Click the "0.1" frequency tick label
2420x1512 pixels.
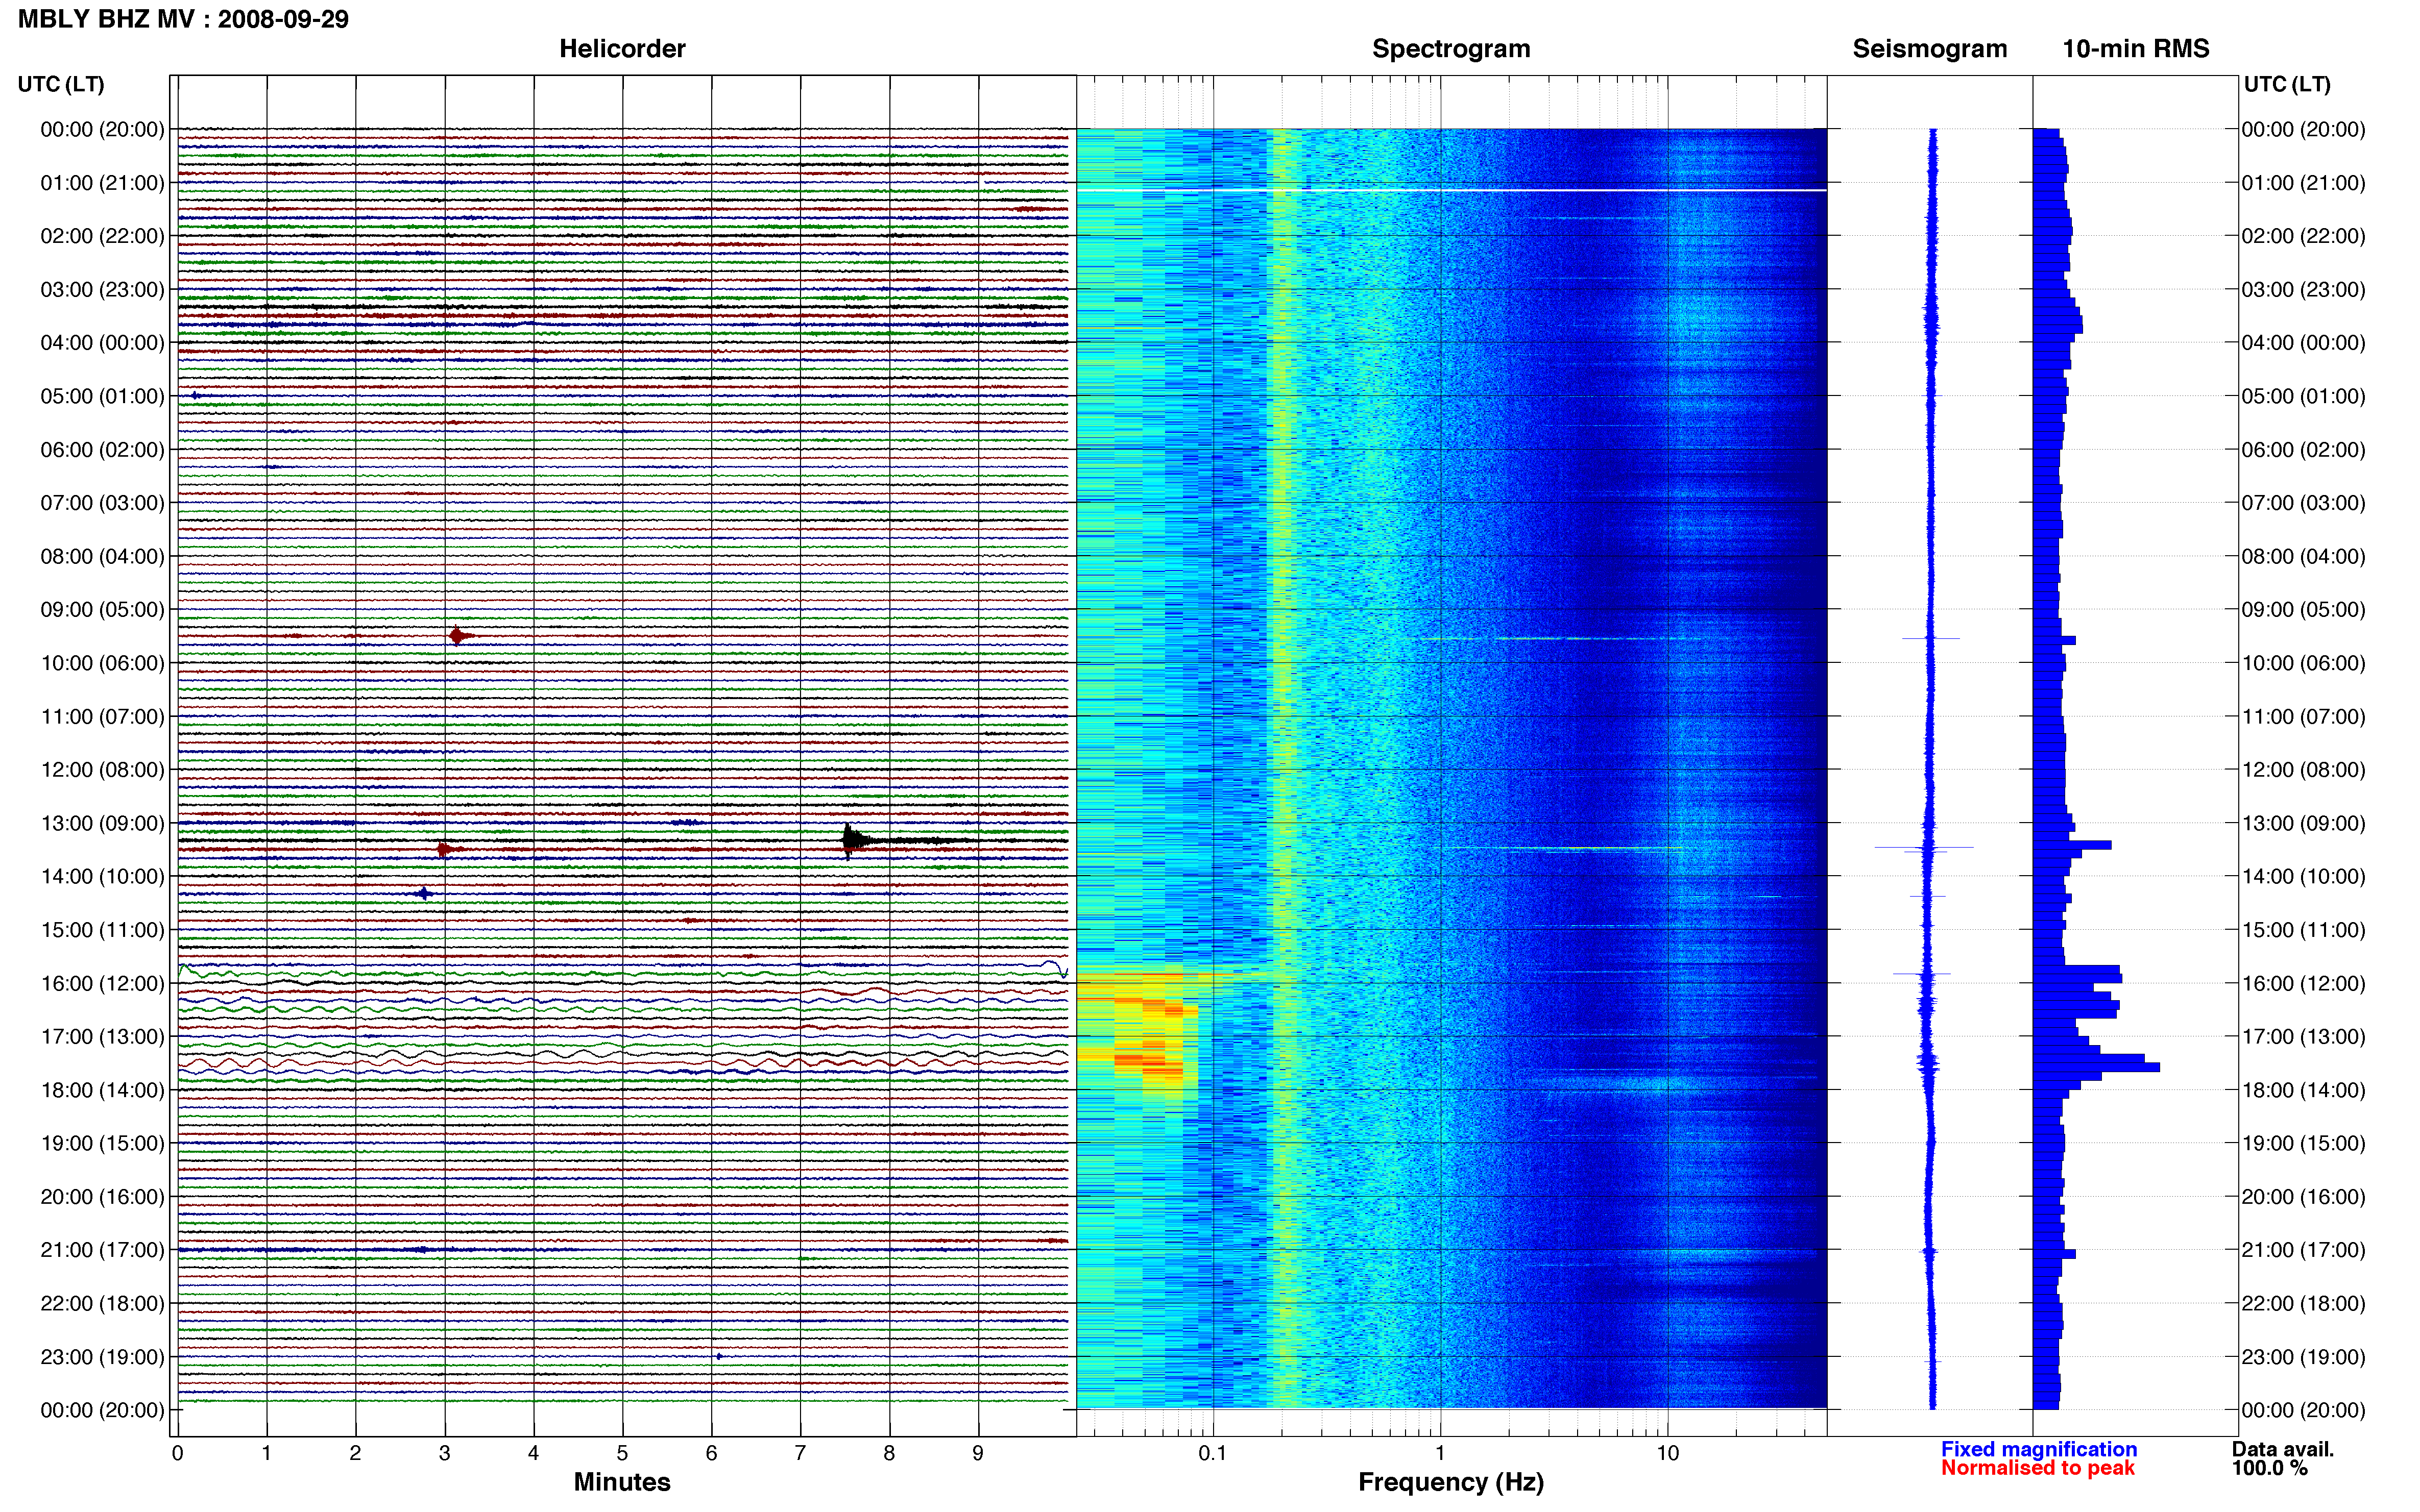pyautogui.click(x=1213, y=1453)
